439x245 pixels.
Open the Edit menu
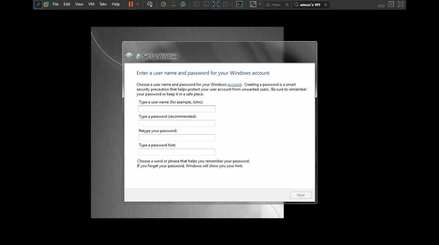pos(67,4)
